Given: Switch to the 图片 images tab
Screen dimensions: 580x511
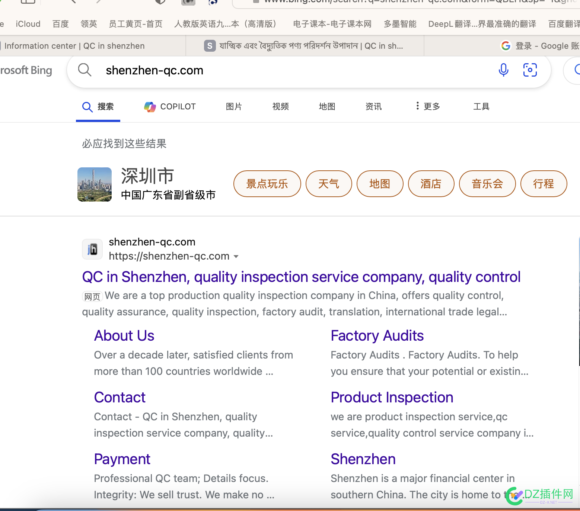Looking at the screenshot, I should (234, 107).
